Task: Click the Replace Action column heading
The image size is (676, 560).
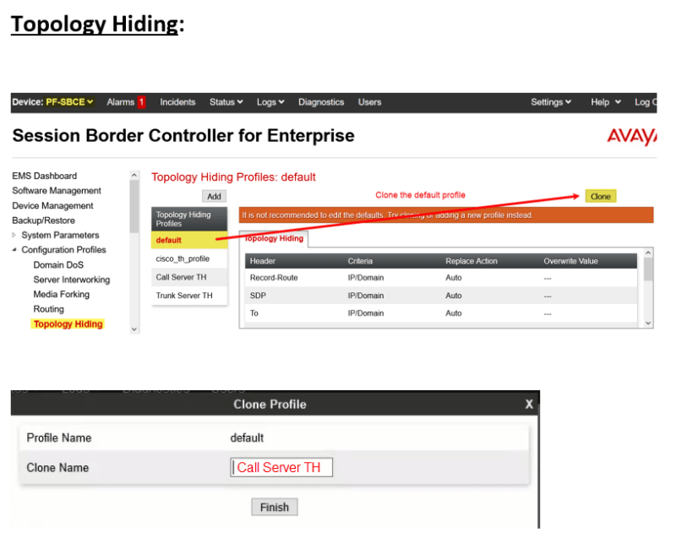Action: [472, 261]
